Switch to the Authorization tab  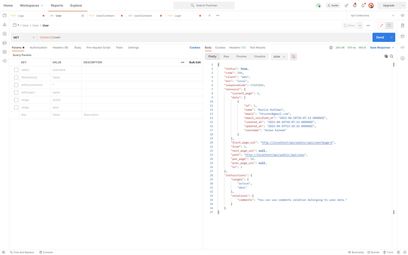tap(38, 48)
